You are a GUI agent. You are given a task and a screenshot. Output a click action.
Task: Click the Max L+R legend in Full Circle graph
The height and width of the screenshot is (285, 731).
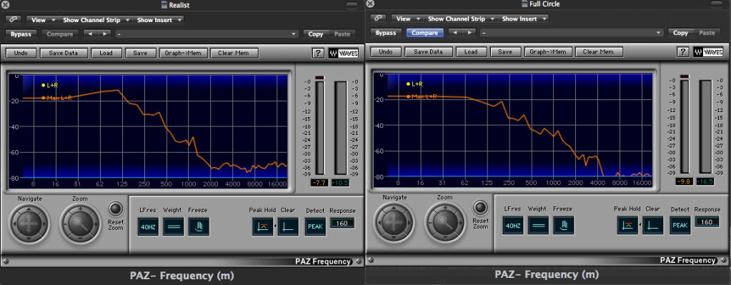422,96
